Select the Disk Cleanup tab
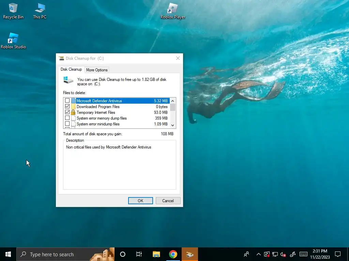The height and width of the screenshot is (261, 349). point(71,69)
